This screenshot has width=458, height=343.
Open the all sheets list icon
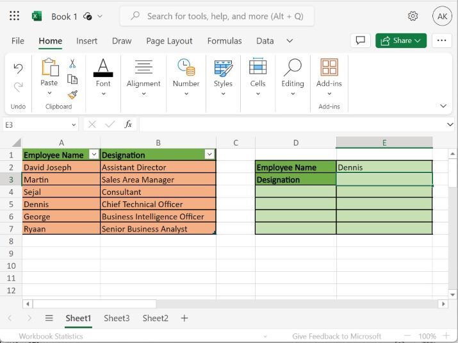pos(49,318)
